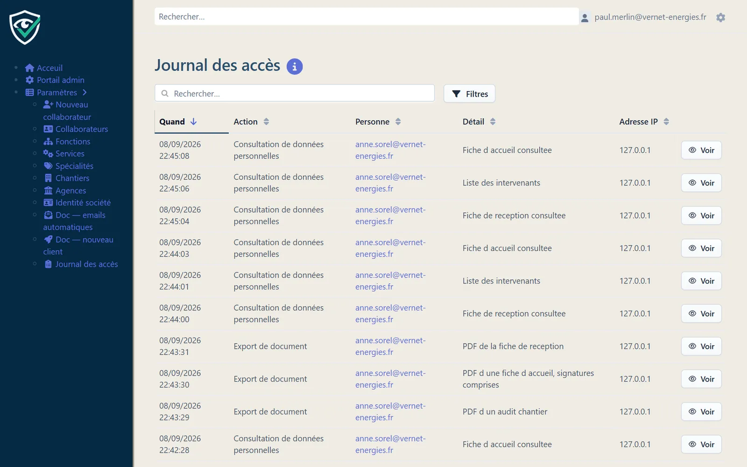Viewport: 747px width, 467px height.
Task: Click the Journal des accès clipboard icon
Action: point(48,264)
